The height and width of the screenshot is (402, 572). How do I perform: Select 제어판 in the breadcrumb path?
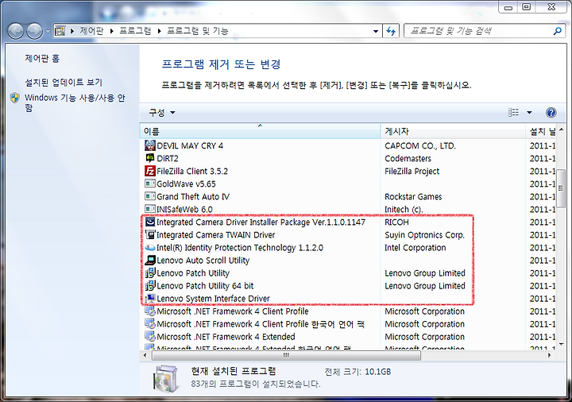91,31
